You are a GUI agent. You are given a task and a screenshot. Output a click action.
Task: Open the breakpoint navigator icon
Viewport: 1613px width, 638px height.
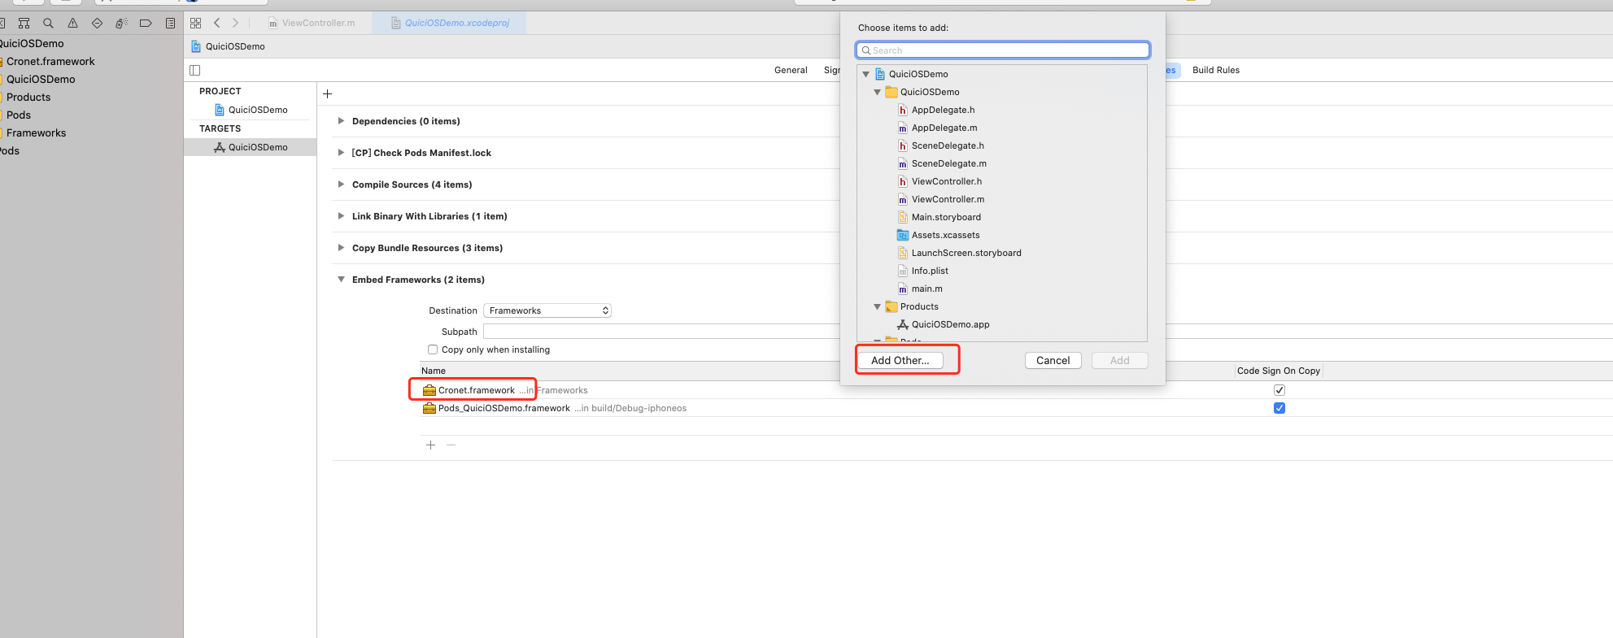click(146, 24)
